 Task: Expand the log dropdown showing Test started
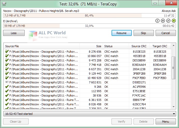click(x=174, y=114)
